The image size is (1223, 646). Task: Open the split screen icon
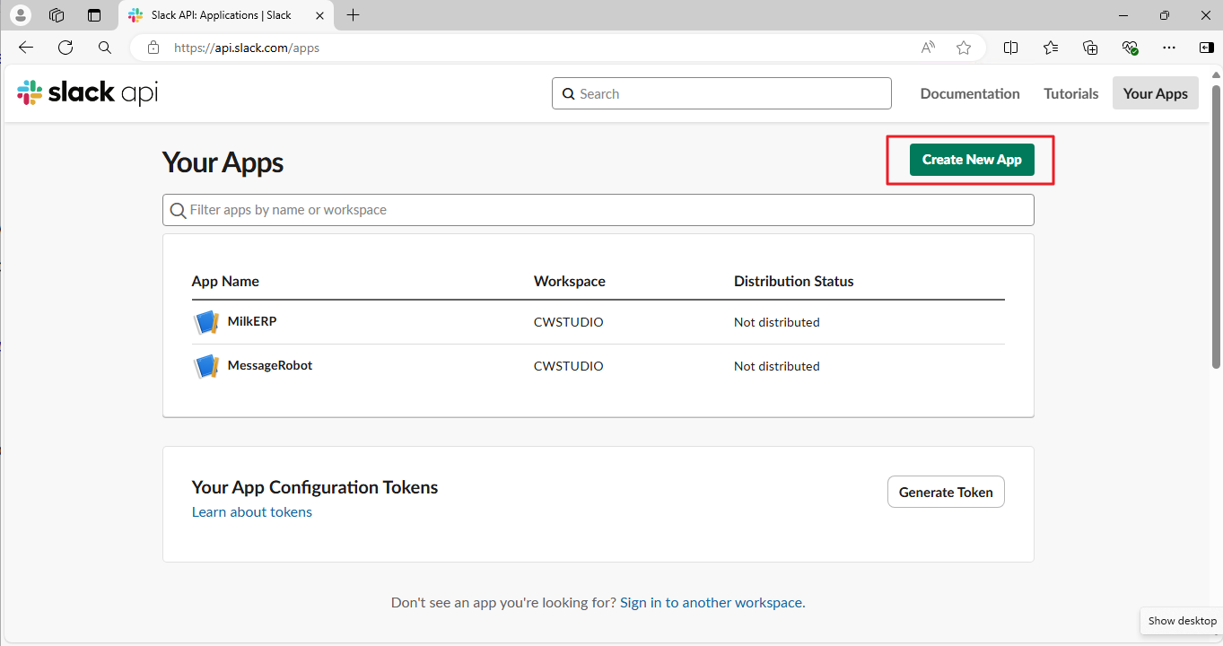pyautogui.click(x=1010, y=48)
